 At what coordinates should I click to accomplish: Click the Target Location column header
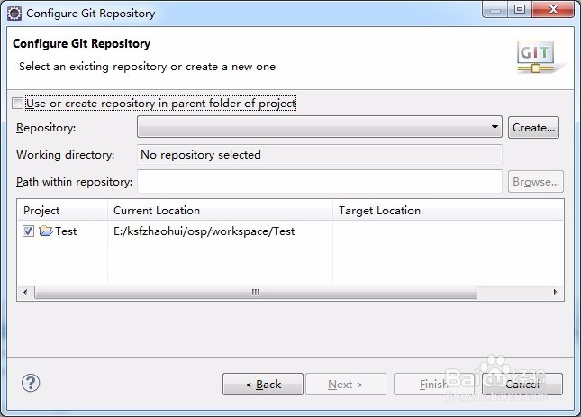coord(448,211)
